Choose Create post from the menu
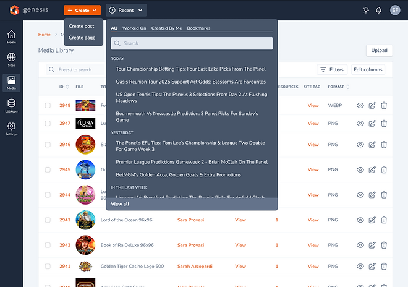408x287 pixels. point(82,27)
